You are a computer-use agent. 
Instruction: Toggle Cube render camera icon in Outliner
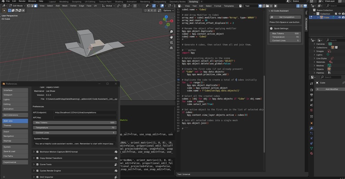pos(343,17)
